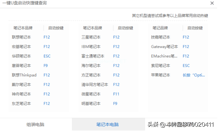Select the 华硕笔记本 entry

(x=21, y=56)
